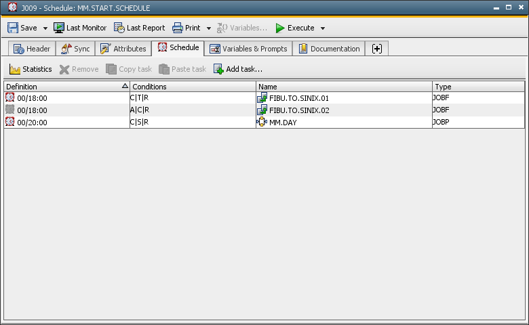Expand the Save dropdown arrow
Image resolution: width=529 pixels, height=325 pixels.
[x=45, y=28]
